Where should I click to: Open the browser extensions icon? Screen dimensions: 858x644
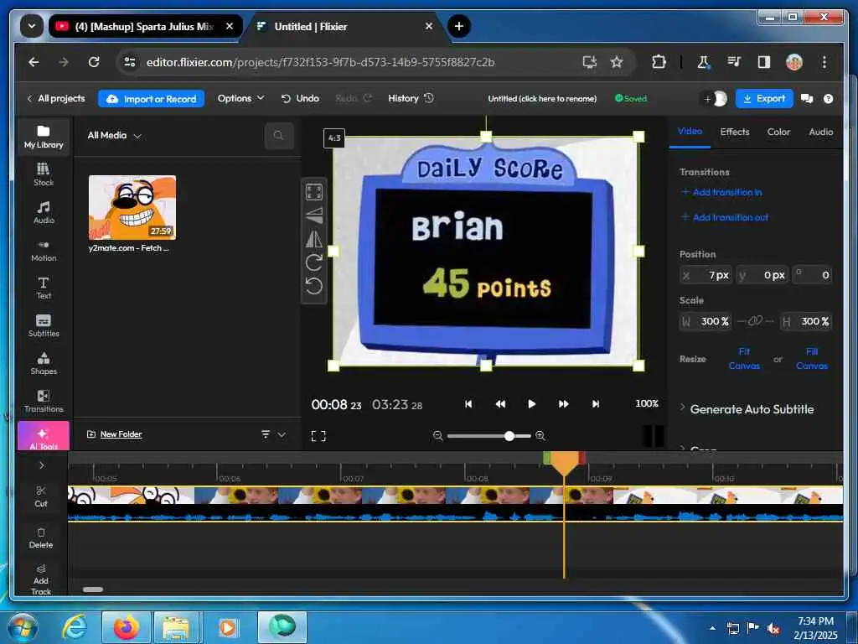(659, 62)
